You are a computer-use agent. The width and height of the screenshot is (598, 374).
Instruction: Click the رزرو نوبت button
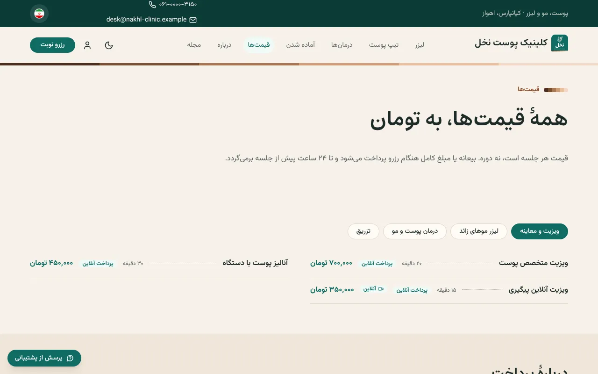pos(52,45)
